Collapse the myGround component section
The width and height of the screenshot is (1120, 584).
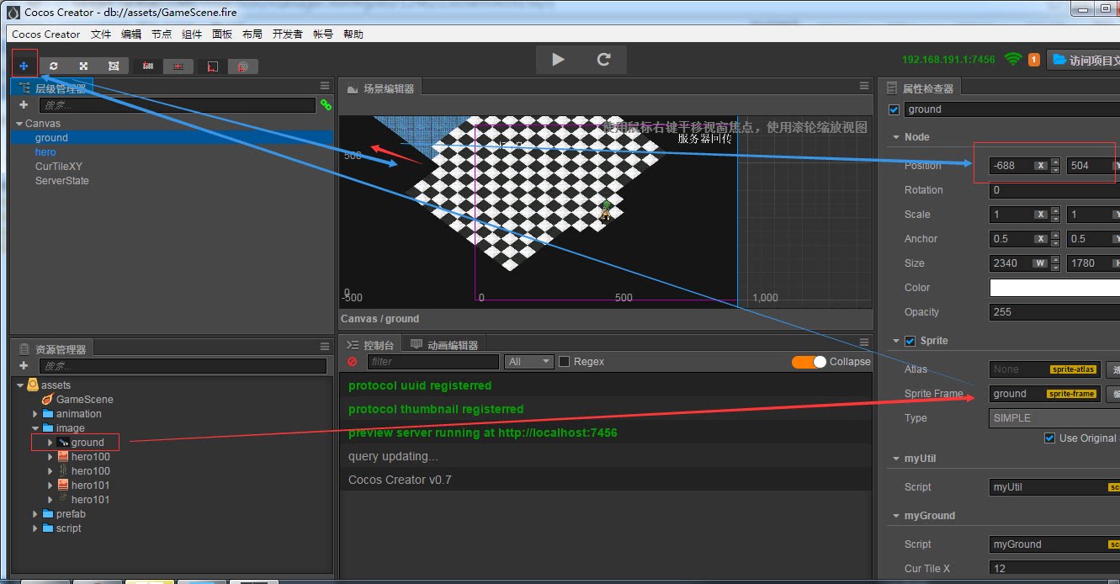pyautogui.click(x=895, y=516)
